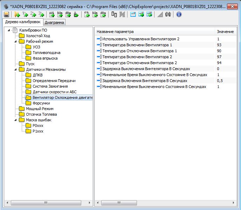Open the Форсунки folder in tree
This screenshot has width=241, height=210.
[x=41, y=103]
